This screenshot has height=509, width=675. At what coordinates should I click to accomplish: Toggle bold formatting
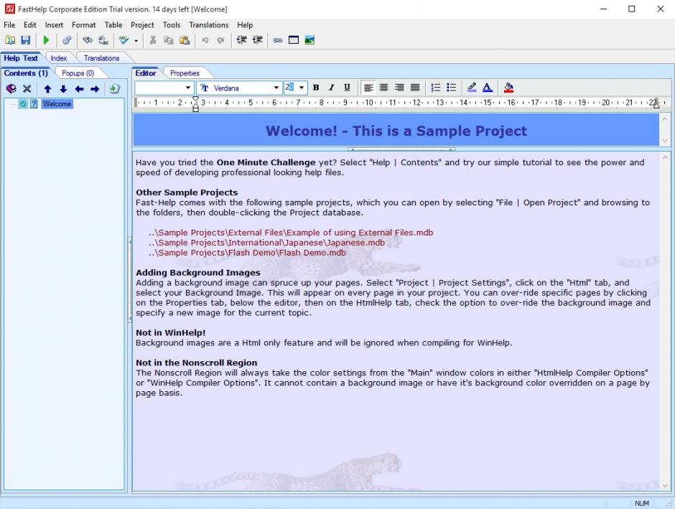tap(316, 88)
